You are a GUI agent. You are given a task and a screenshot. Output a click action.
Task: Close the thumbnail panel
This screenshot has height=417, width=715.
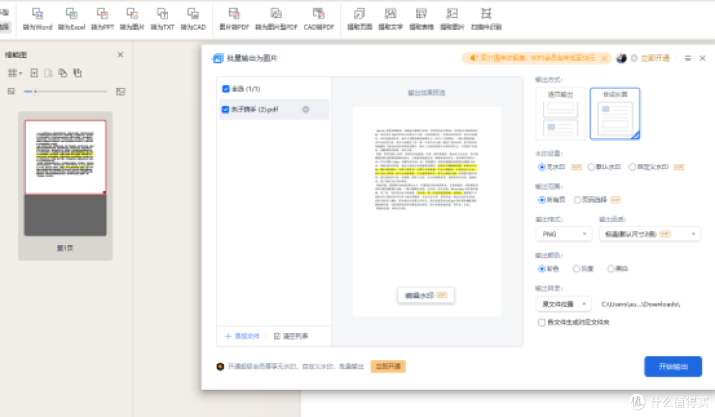click(x=120, y=55)
